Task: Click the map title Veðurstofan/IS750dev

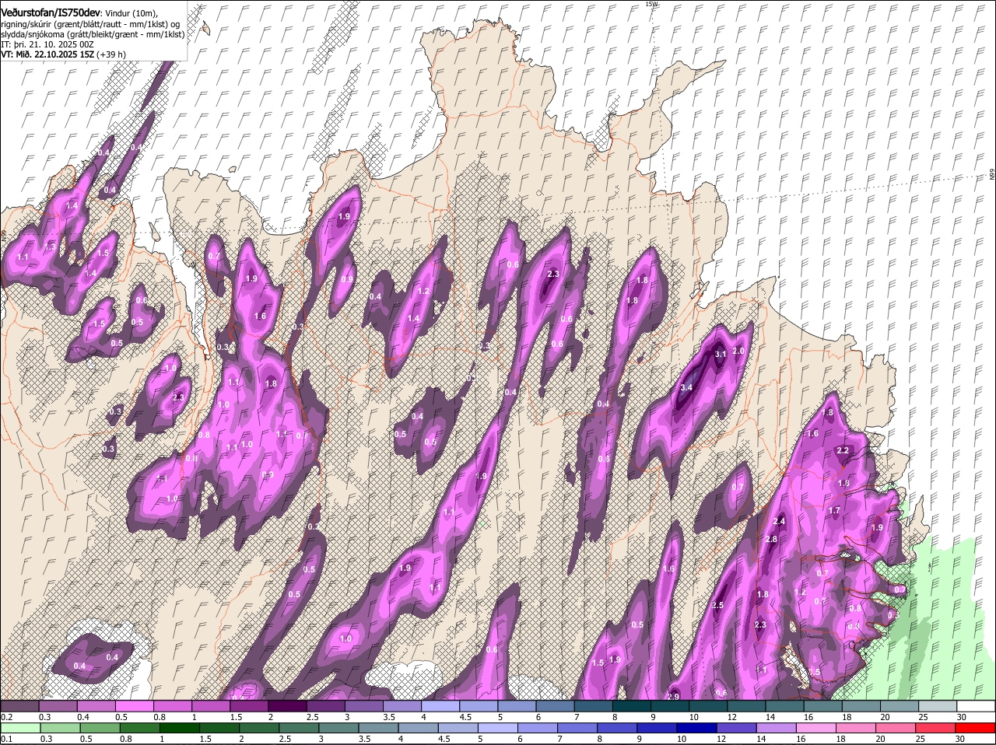Action: coord(51,12)
